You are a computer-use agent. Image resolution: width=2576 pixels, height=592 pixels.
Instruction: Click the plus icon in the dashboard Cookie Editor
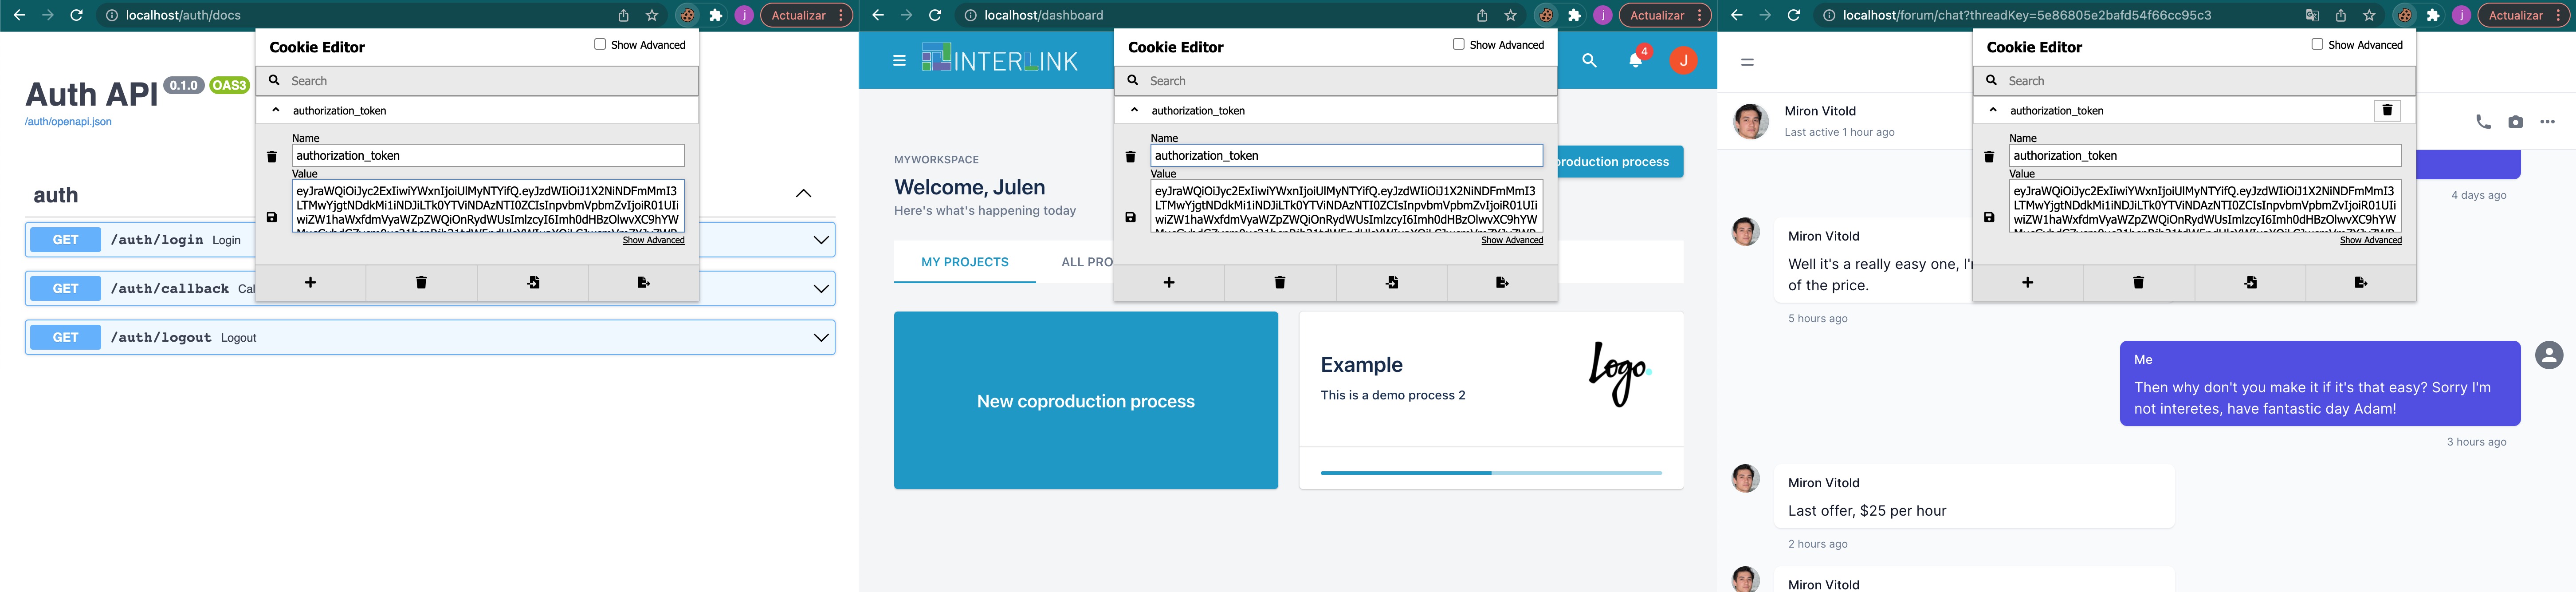[x=1169, y=283]
